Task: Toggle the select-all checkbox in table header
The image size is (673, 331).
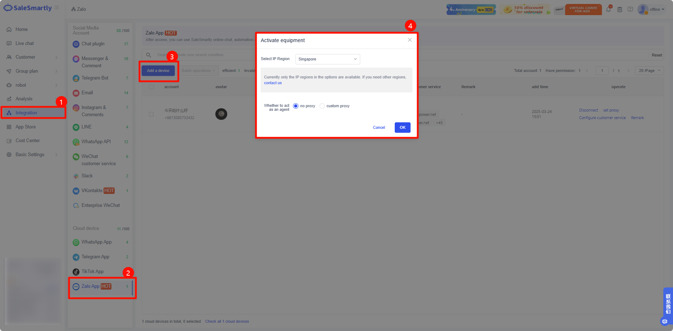Action: click(151, 87)
